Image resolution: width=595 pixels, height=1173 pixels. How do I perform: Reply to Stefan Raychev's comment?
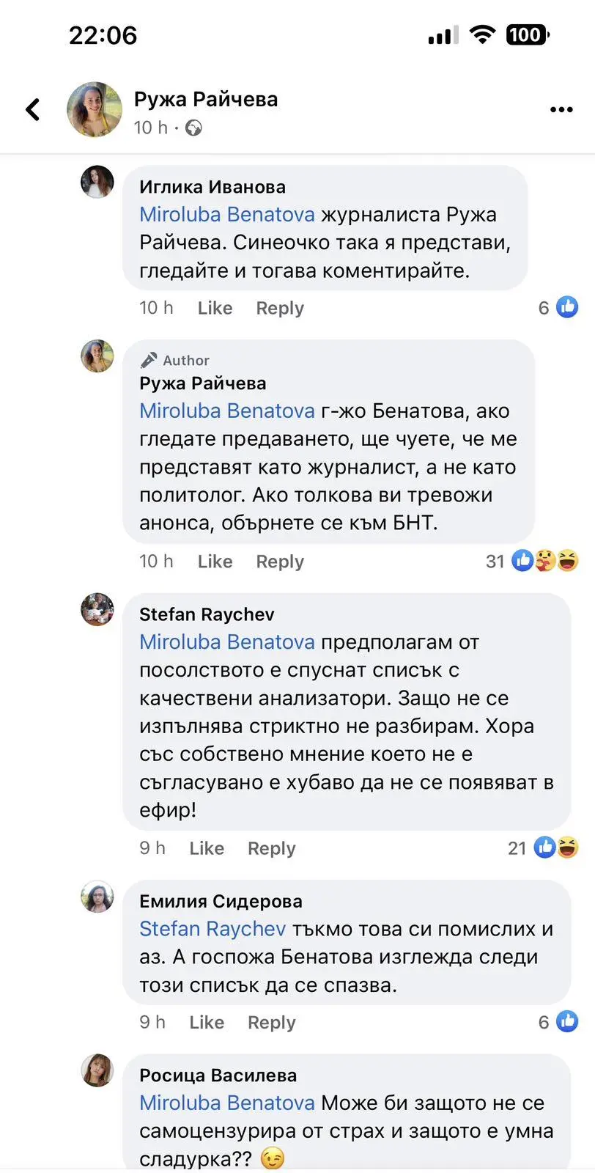272,849
